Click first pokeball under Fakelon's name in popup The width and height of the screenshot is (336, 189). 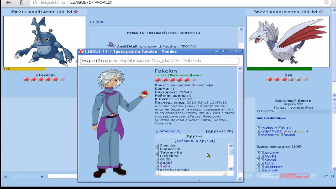click(157, 80)
